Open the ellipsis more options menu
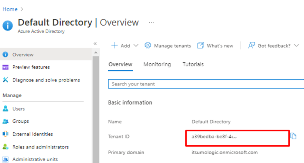This screenshot has height=163, width=304. coord(151,22)
